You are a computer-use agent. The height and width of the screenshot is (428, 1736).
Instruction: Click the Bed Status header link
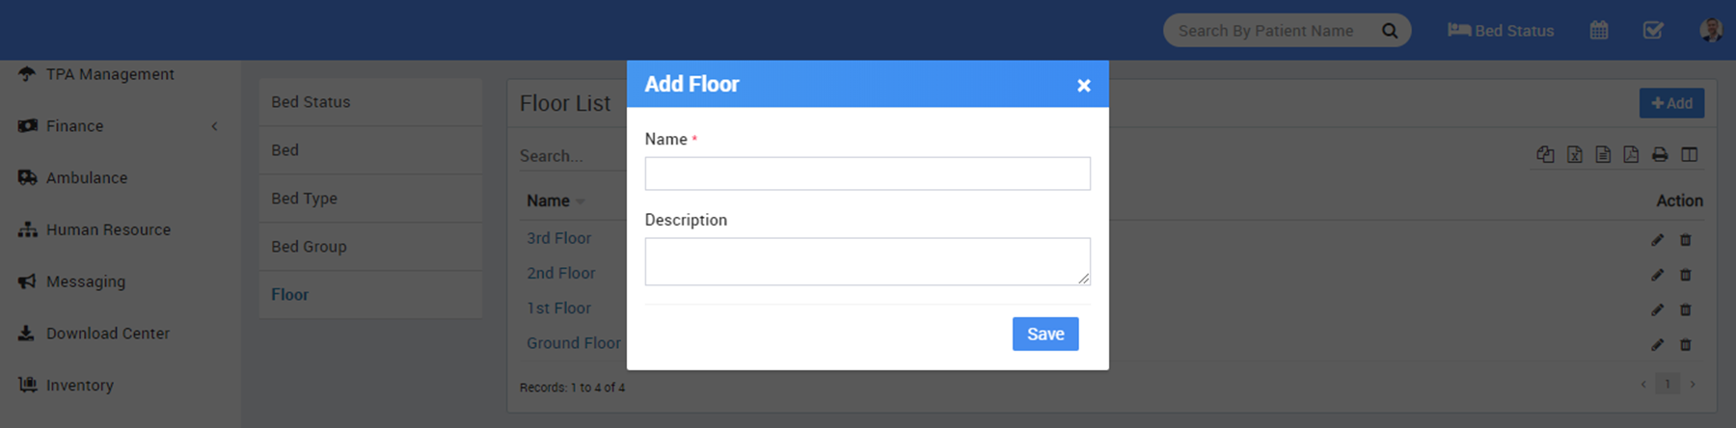click(x=1501, y=31)
